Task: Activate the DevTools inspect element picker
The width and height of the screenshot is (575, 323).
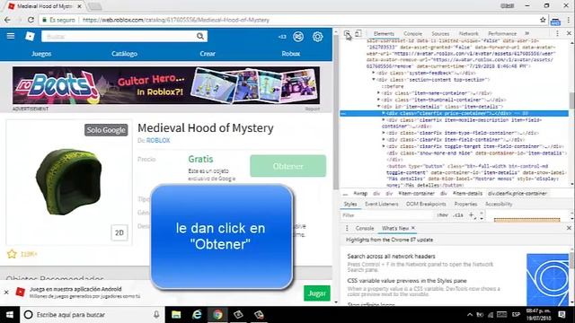Action: [347, 34]
